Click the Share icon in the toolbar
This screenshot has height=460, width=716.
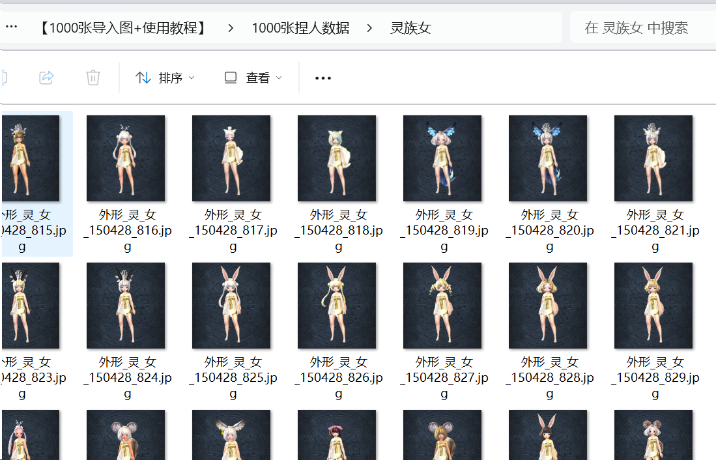[x=46, y=78]
